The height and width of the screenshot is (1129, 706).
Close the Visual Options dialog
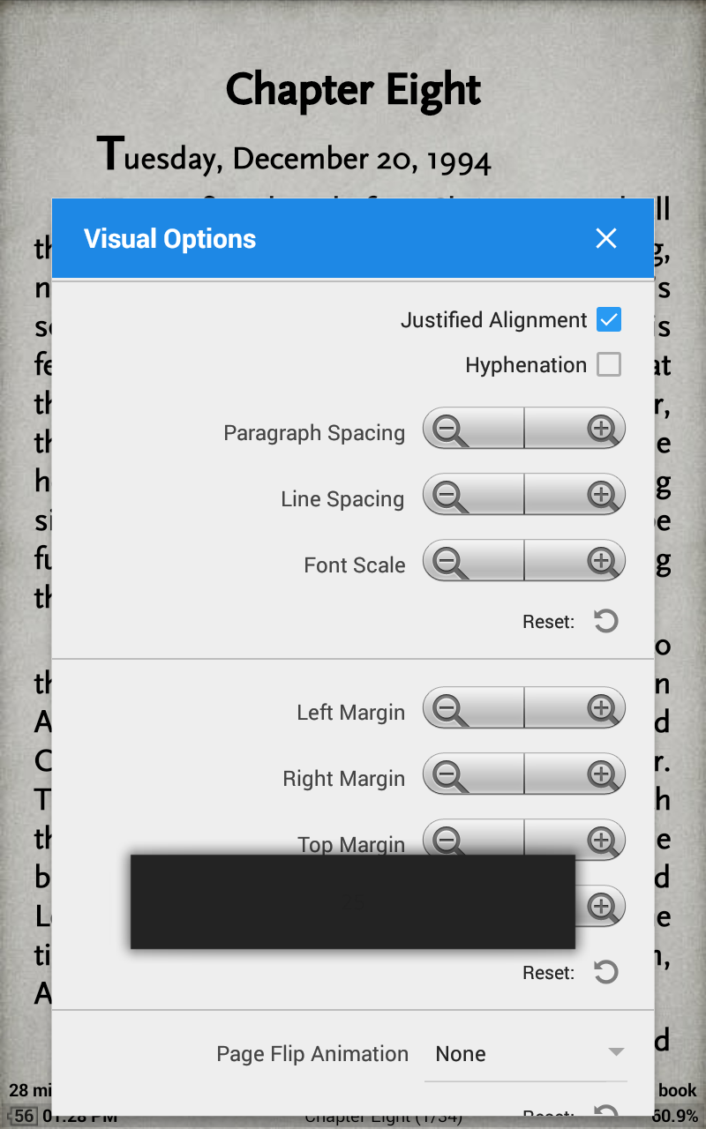pos(605,238)
